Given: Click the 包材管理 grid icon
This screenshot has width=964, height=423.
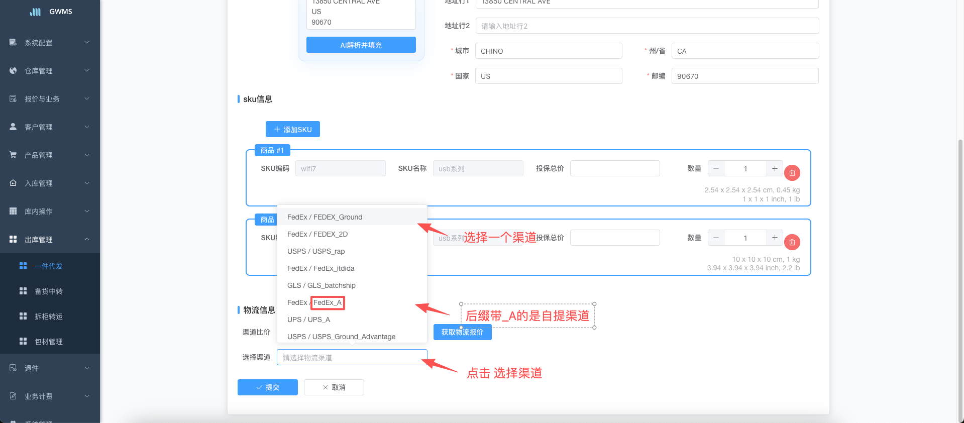Looking at the screenshot, I should click(x=23, y=341).
